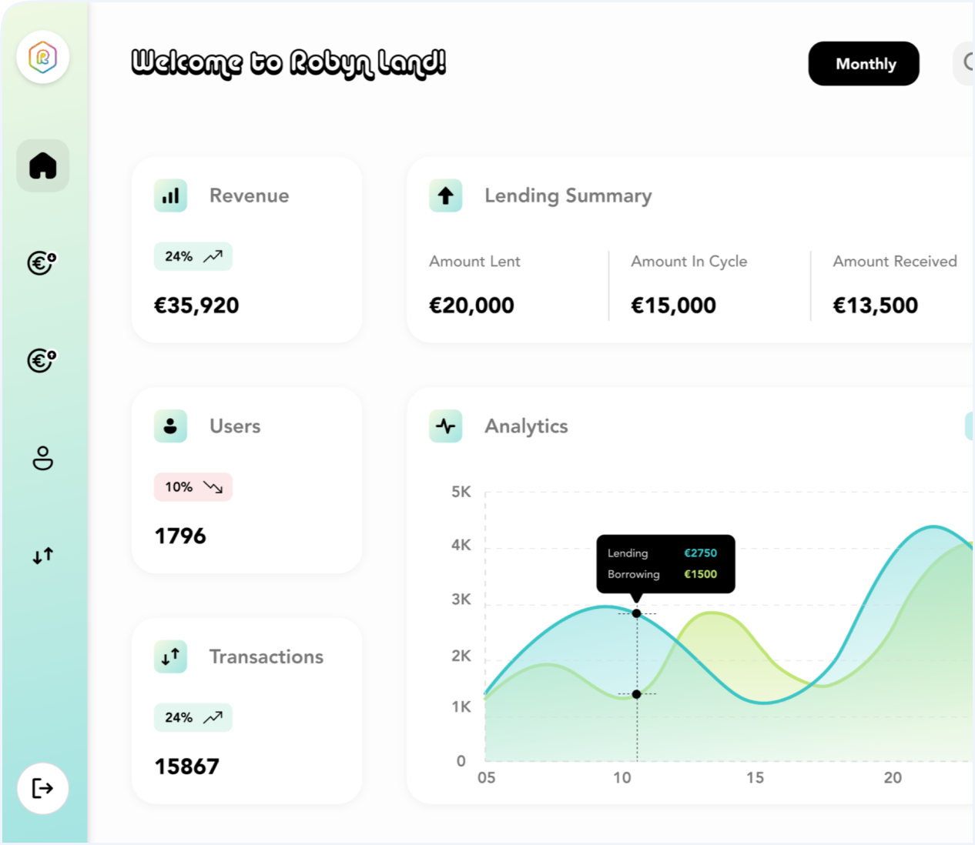Image resolution: width=975 pixels, height=845 pixels.
Task: Click the Robyn hexagon logo
Action: click(43, 58)
